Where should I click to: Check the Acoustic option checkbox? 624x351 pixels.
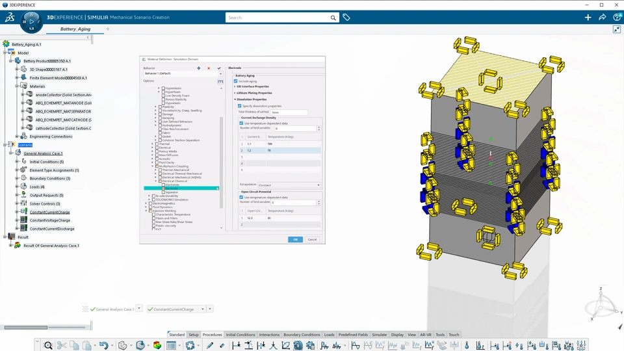coord(157,159)
